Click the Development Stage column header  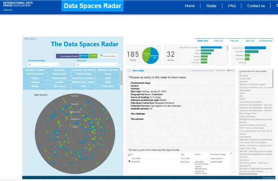218,155
